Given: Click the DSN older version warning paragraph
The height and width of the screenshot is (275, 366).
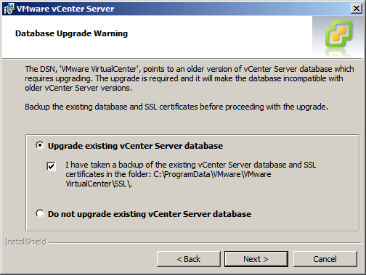Looking at the screenshot, I should point(190,78).
